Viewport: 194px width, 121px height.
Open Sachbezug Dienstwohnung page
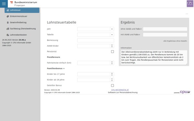point(22,29)
